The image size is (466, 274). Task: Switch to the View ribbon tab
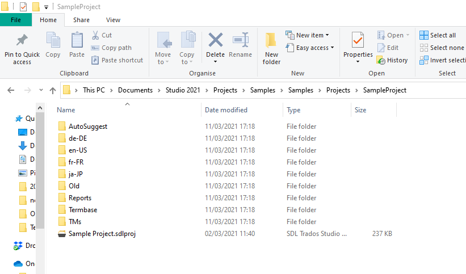(113, 20)
